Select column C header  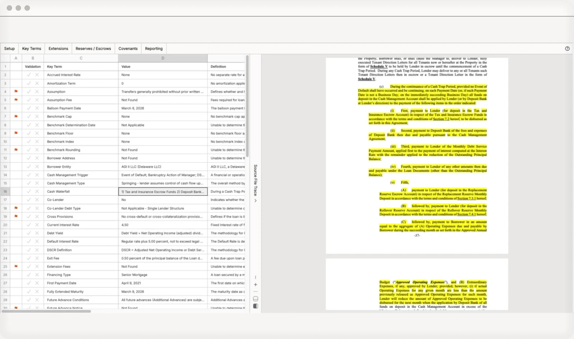click(81, 58)
